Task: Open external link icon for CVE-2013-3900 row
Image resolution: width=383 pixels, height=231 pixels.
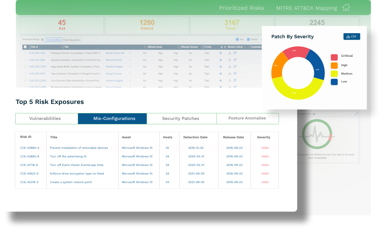Action: tap(235, 60)
